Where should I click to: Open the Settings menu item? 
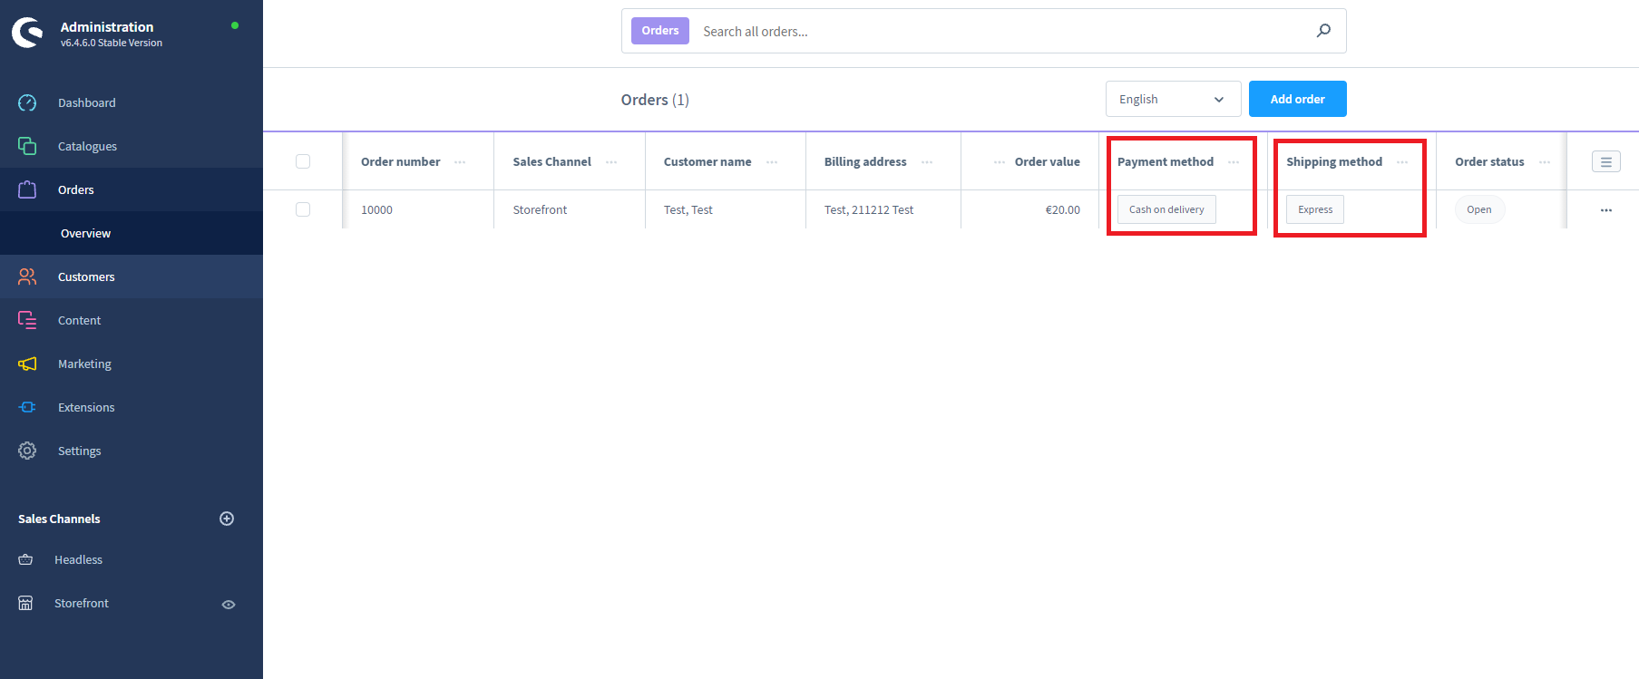pyautogui.click(x=80, y=451)
